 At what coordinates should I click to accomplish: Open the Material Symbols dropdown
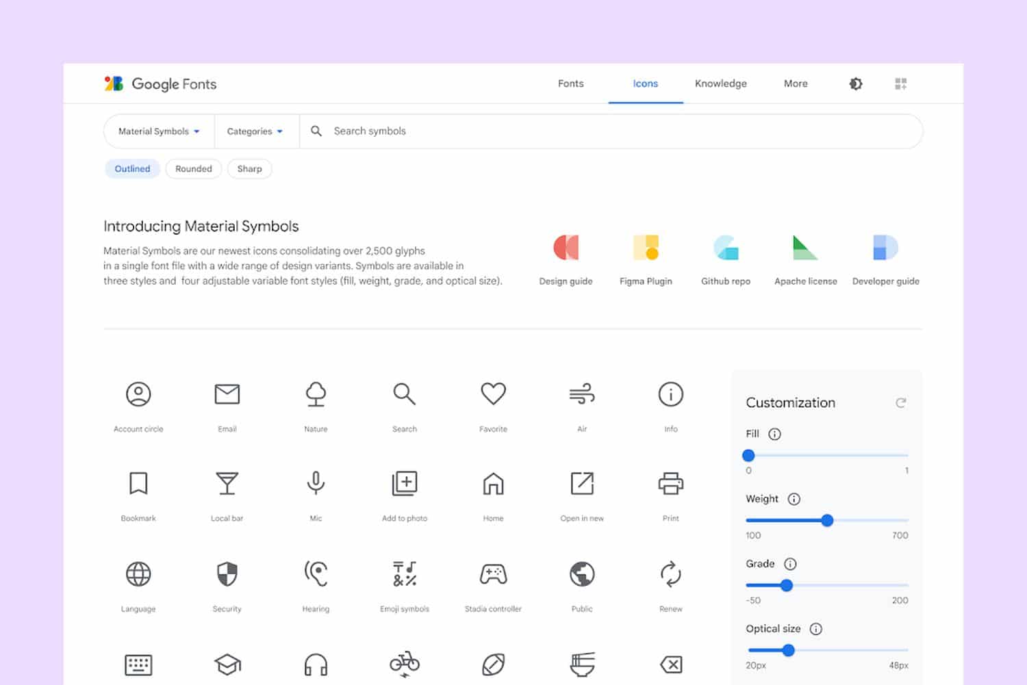[x=159, y=131]
